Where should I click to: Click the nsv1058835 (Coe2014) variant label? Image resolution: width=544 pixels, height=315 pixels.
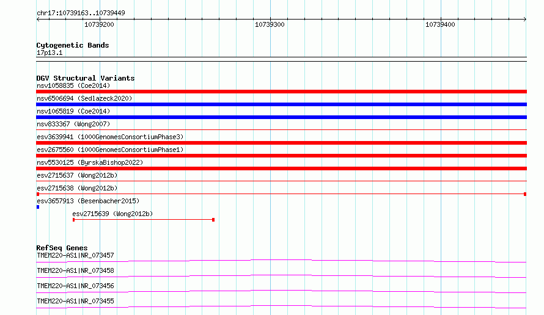coord(73,85)
